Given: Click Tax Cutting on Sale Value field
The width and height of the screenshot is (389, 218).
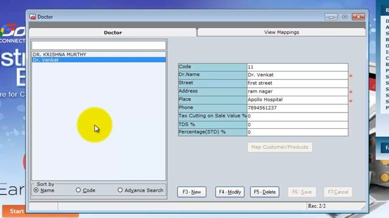Looking at the screenshot, I should pos(297,116).
